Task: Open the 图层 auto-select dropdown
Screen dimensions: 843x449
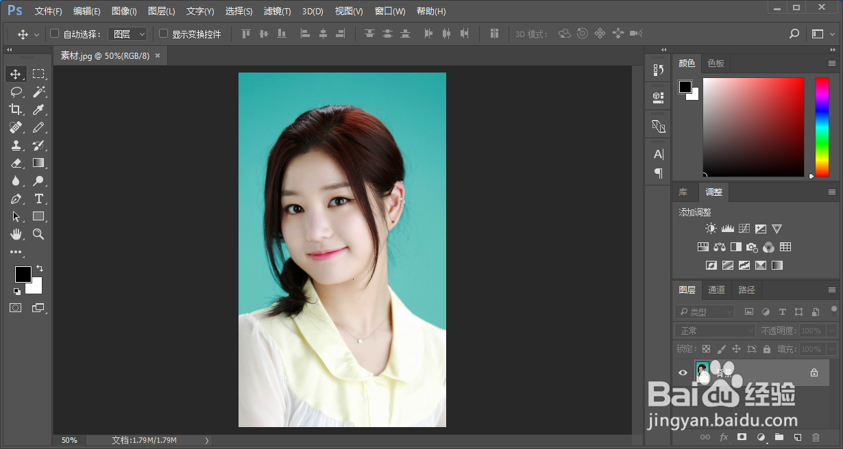Action: pyautogui.click(x=128, y=34)
